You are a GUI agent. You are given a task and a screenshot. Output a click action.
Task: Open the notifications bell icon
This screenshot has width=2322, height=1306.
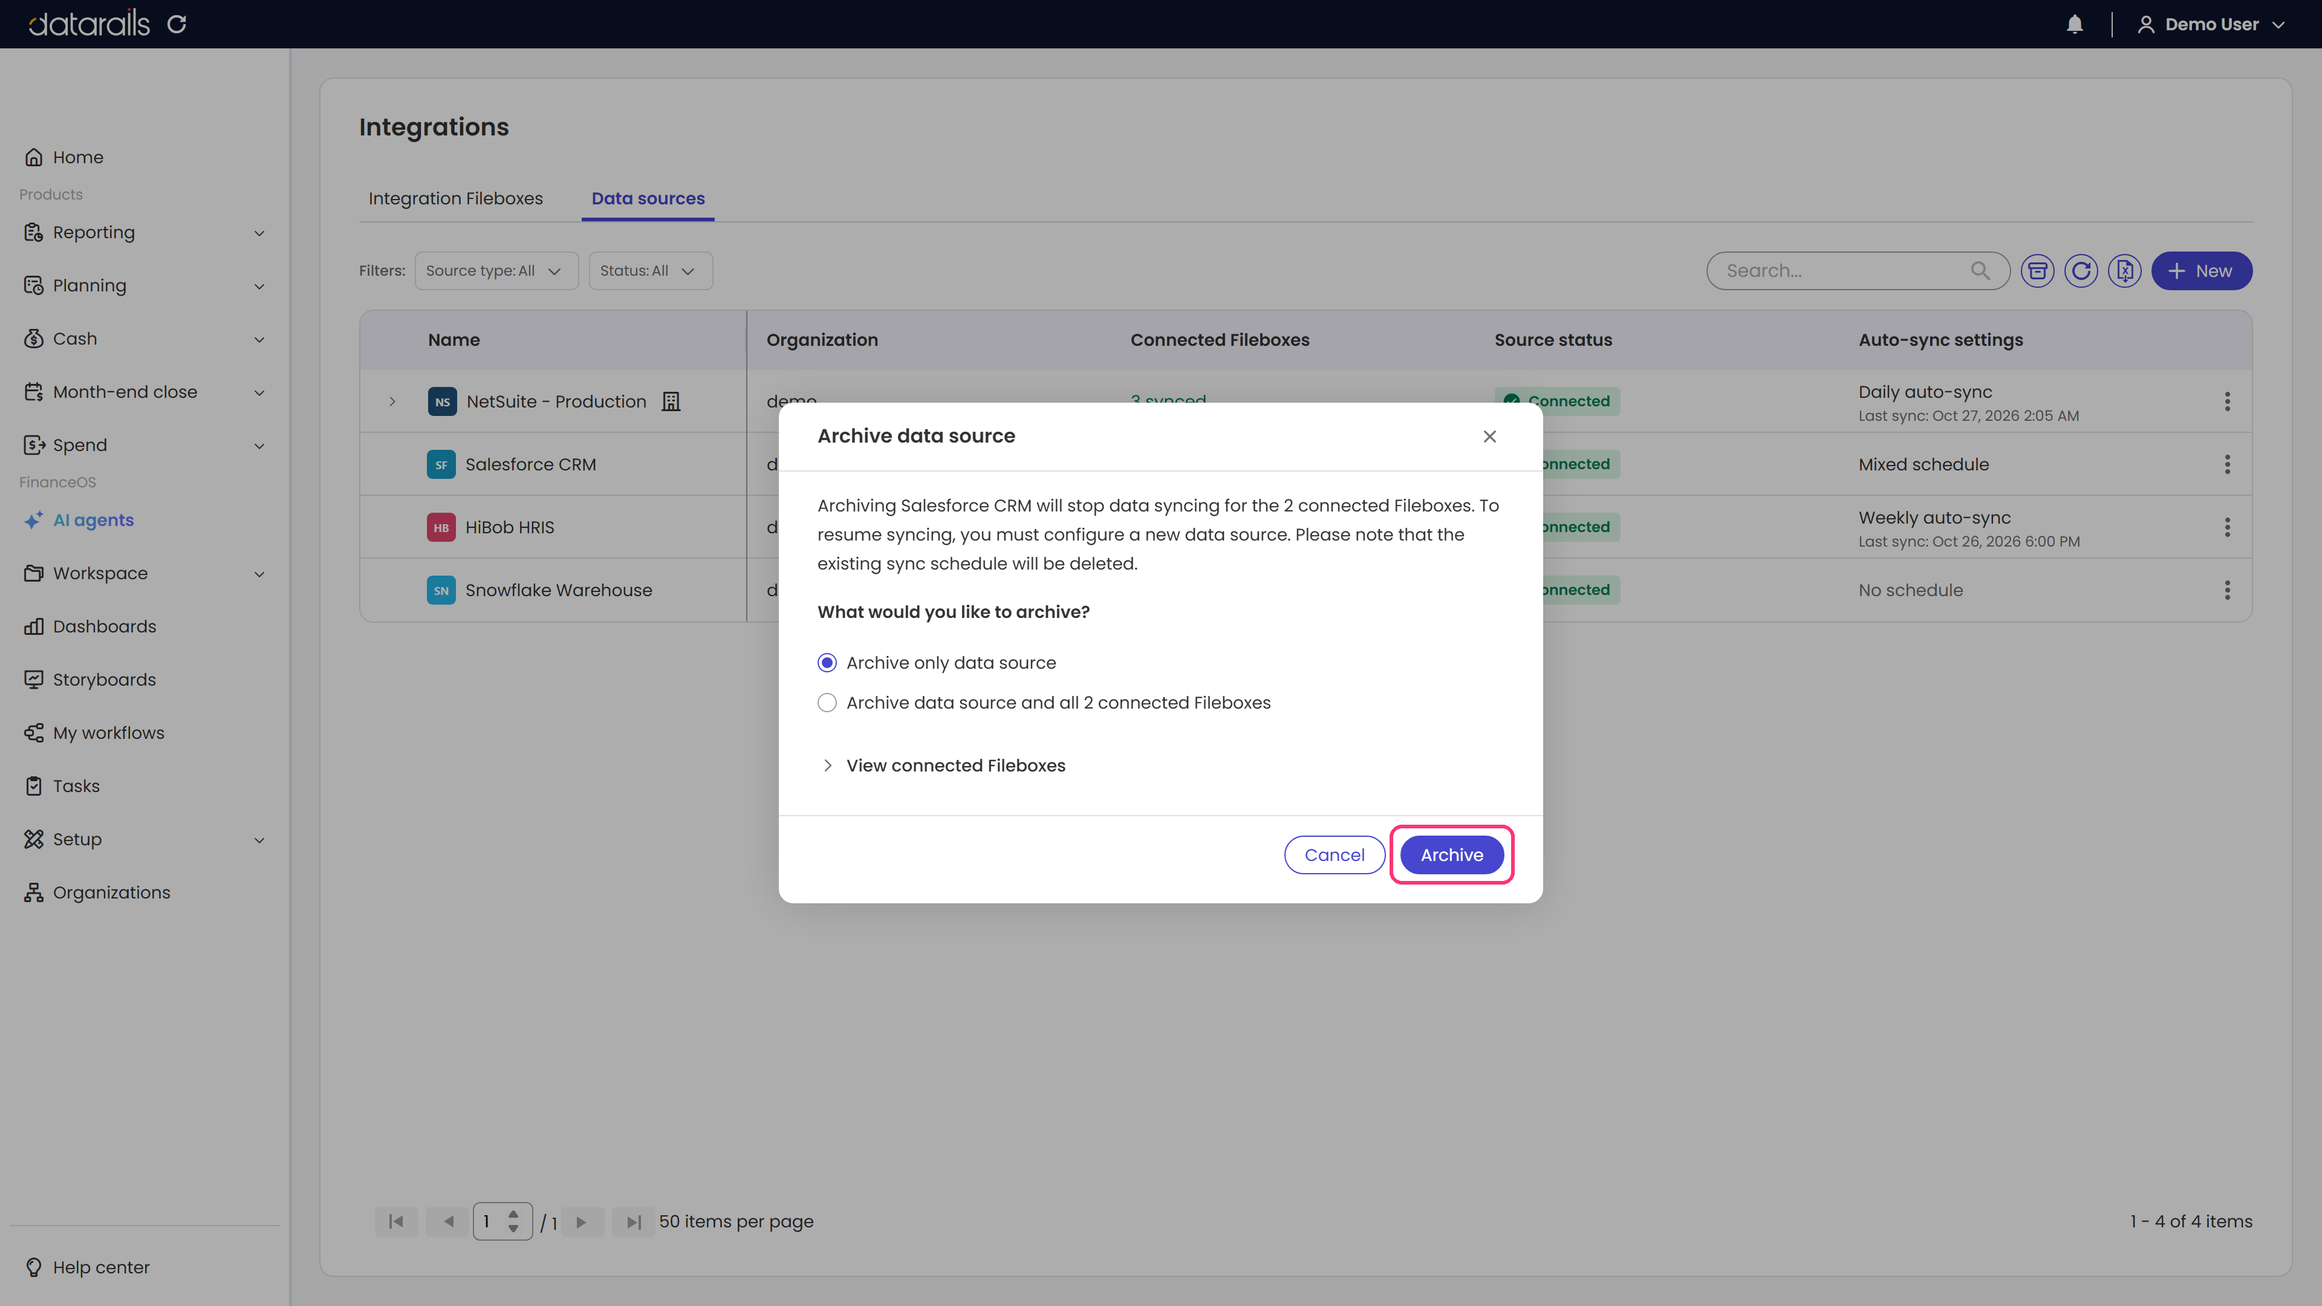click(2074, 24)
